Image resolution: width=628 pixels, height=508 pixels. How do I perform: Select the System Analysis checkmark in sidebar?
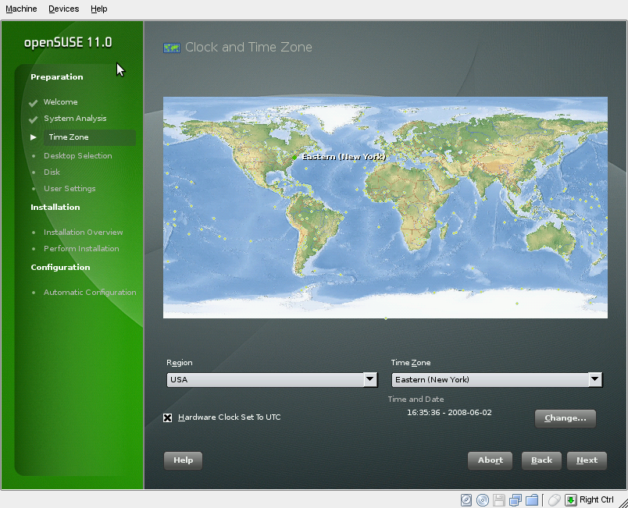(x=33, y=118)
